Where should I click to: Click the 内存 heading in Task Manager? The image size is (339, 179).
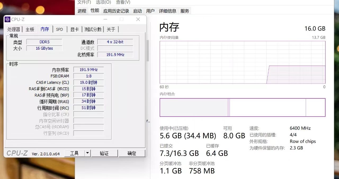(x=169, y=27)
